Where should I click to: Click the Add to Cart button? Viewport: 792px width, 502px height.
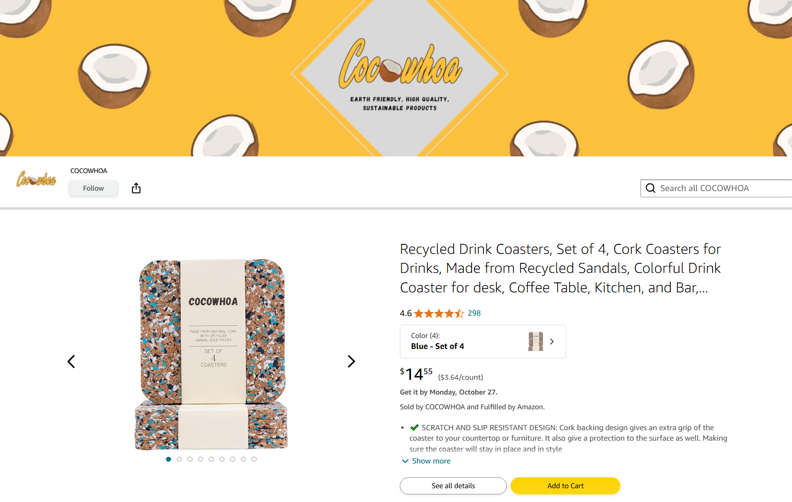[x=565, y=486]
